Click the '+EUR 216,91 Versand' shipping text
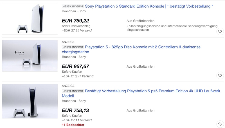Viewport: 225px width, 128px height. click(78, 76)
